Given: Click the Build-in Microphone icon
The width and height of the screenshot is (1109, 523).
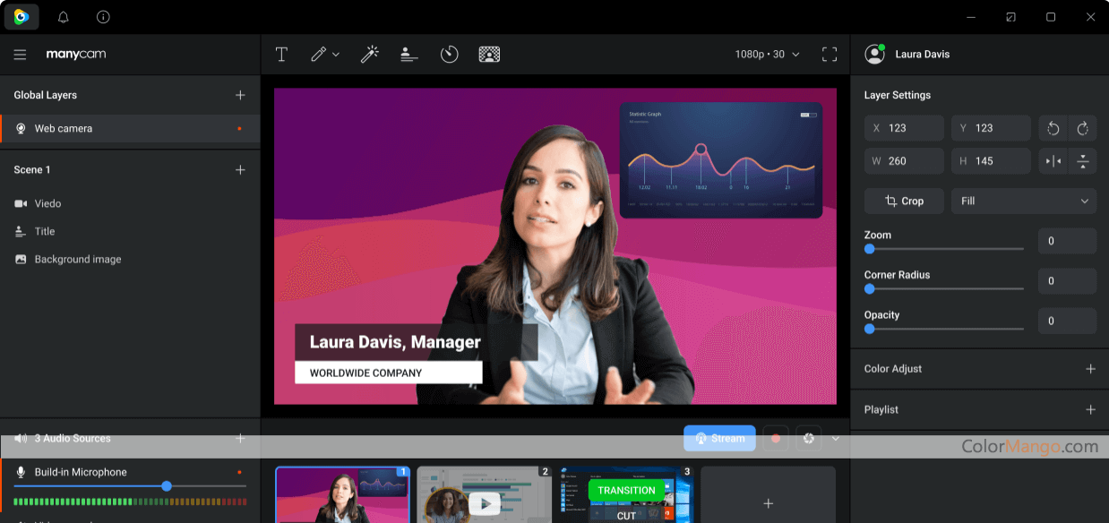Looking at the screenshot, I should (x=21, y=472).
